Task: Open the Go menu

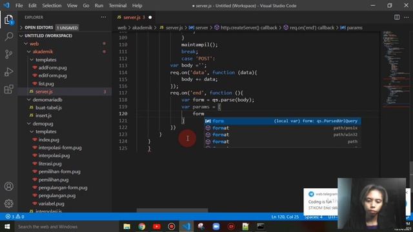Action: [86, 6]
